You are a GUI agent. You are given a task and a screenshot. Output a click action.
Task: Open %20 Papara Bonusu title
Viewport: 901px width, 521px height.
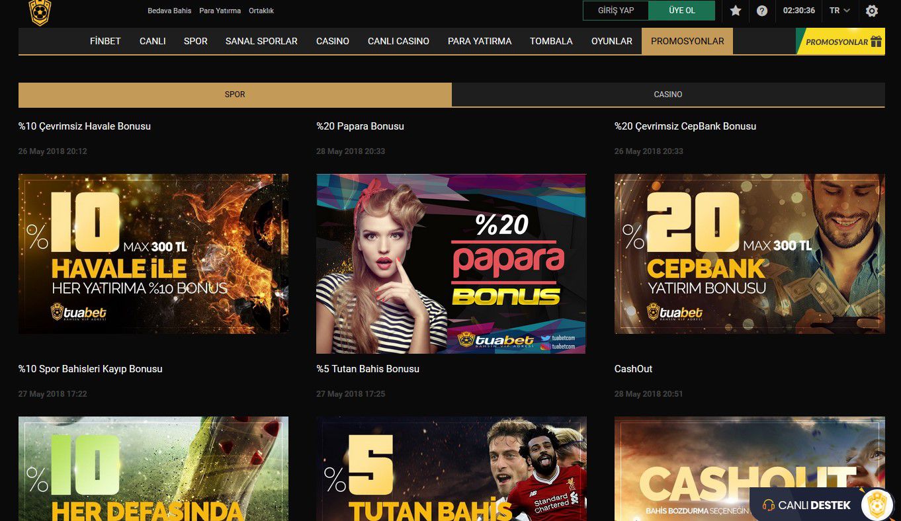(360, 126)
